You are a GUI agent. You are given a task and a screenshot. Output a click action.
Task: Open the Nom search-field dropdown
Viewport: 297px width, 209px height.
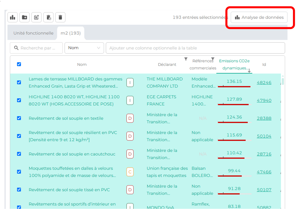click(x=84, y=48)
